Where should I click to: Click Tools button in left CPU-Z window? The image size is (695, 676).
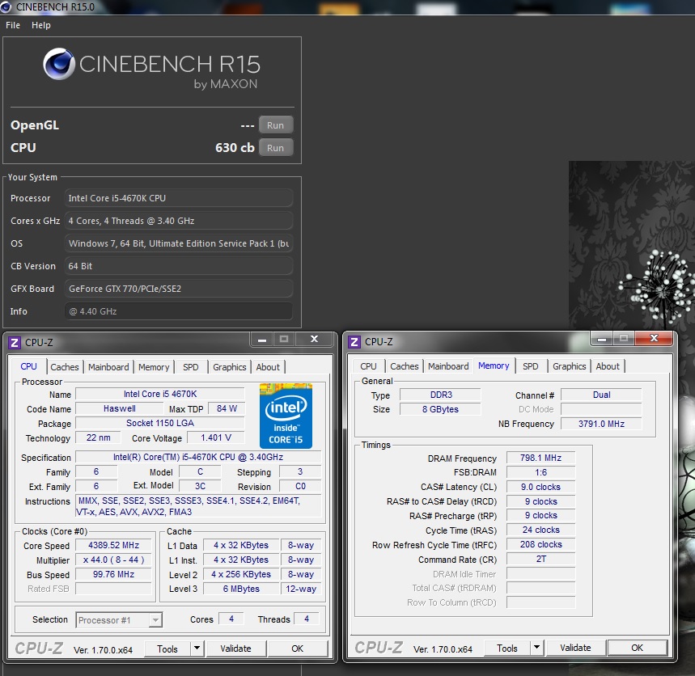click(167, 649)
